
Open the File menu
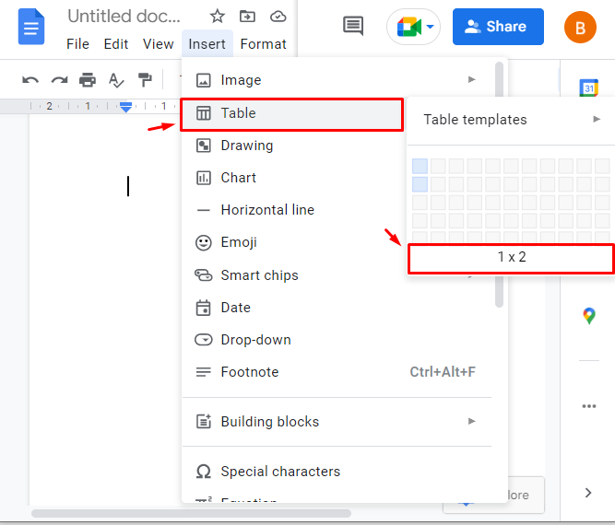(x=77, y=44)
